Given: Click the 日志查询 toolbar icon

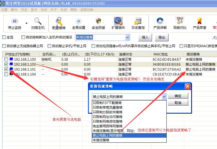Looking at the screenshot, I should [138, 21].
